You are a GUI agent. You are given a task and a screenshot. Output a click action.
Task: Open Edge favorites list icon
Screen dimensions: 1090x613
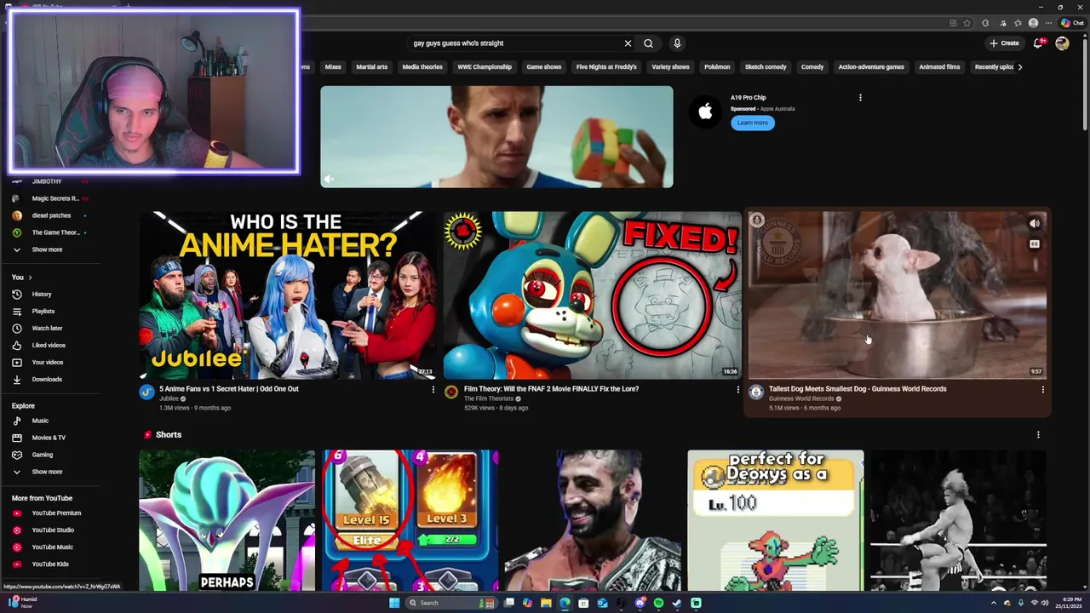click(x=1018, y=23)
